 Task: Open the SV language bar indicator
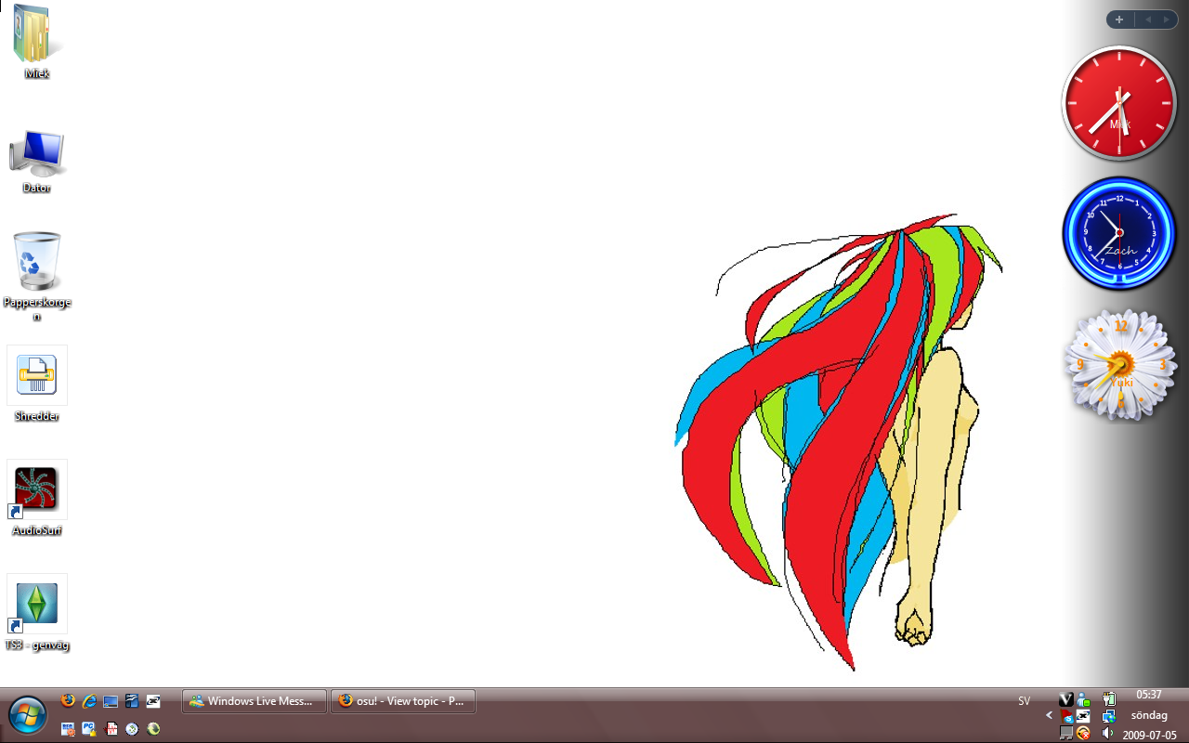(x=1025, y=701)
